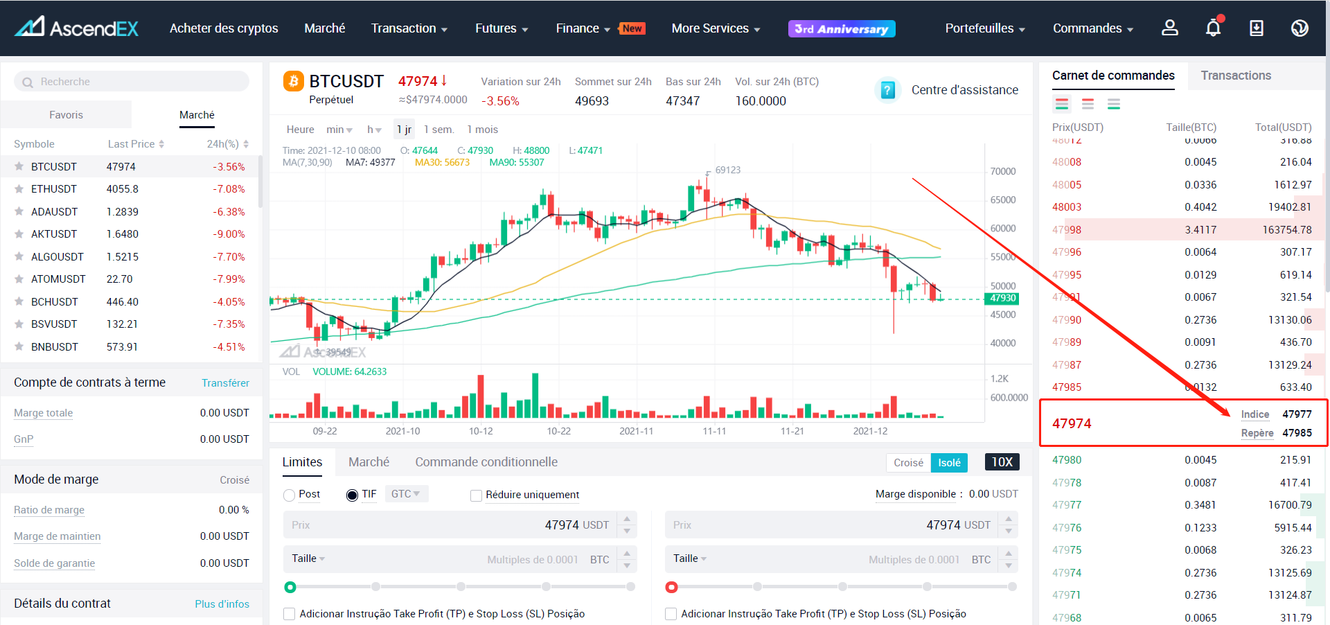Expand the Commandes menu
The image size is (1330, 625).
(1093, 28)
